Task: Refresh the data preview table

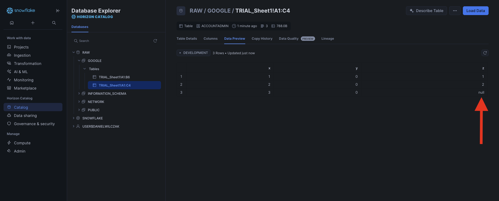Action: point(485,53)
